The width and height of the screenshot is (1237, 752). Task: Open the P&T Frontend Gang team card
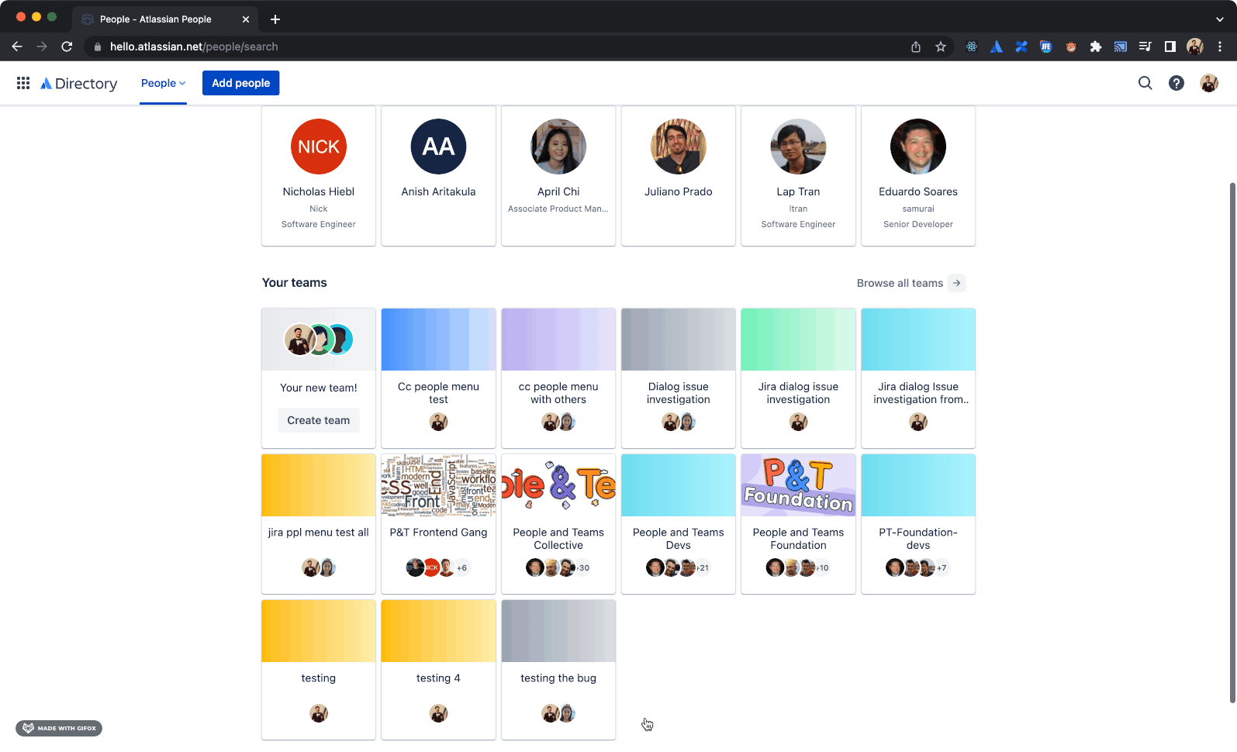(x=438, y=524)
